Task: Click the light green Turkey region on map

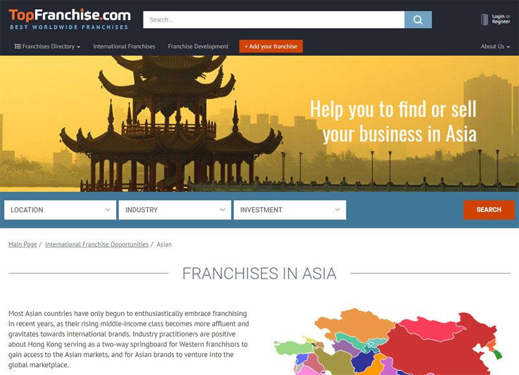Action: [292, 348]
